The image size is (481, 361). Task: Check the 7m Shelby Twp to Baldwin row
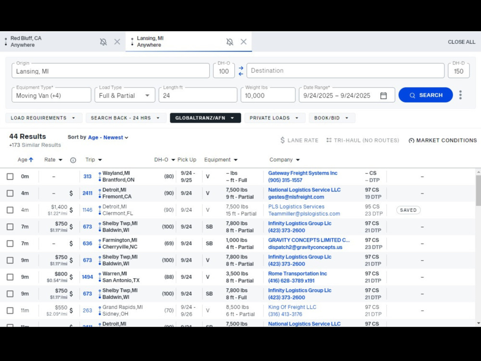pyautogui.click(x=10, y=227)
